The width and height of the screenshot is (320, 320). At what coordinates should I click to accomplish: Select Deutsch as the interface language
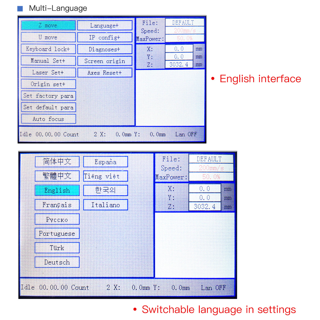pyautogui.click(x=57, y=262)
